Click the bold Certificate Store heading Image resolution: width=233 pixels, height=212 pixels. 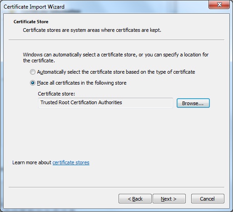coord(31,22)
